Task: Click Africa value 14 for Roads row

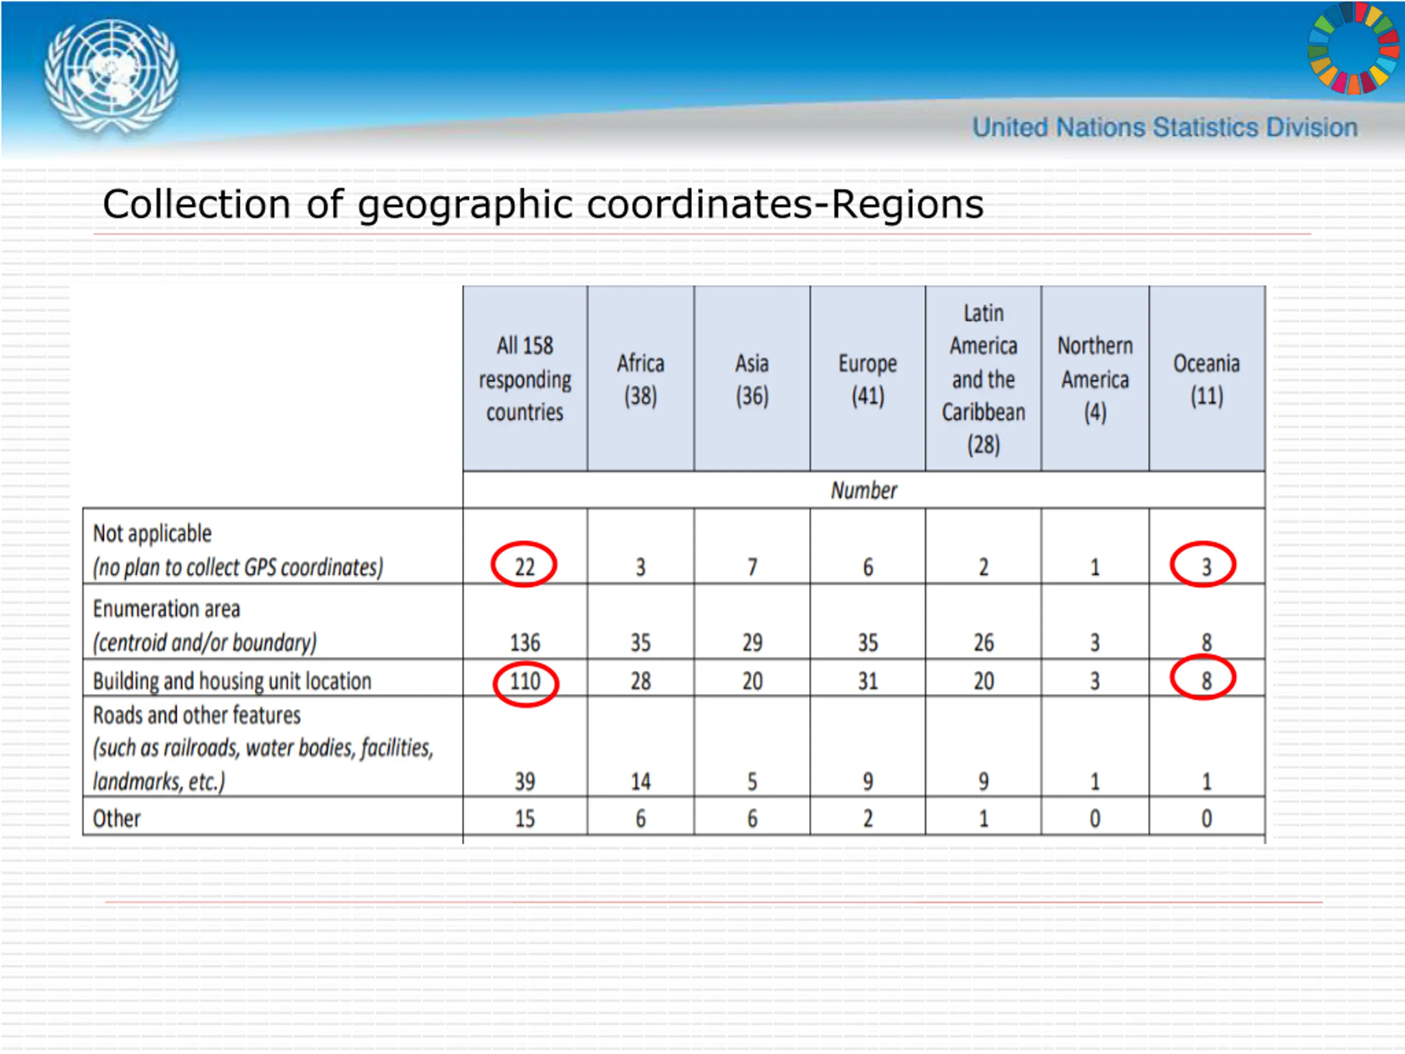Action: point(640,781)
